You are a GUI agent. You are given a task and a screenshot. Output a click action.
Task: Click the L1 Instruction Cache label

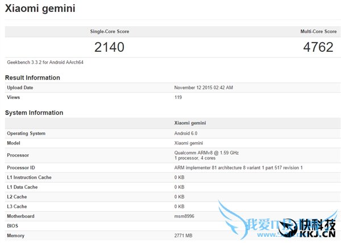(29, 178)
